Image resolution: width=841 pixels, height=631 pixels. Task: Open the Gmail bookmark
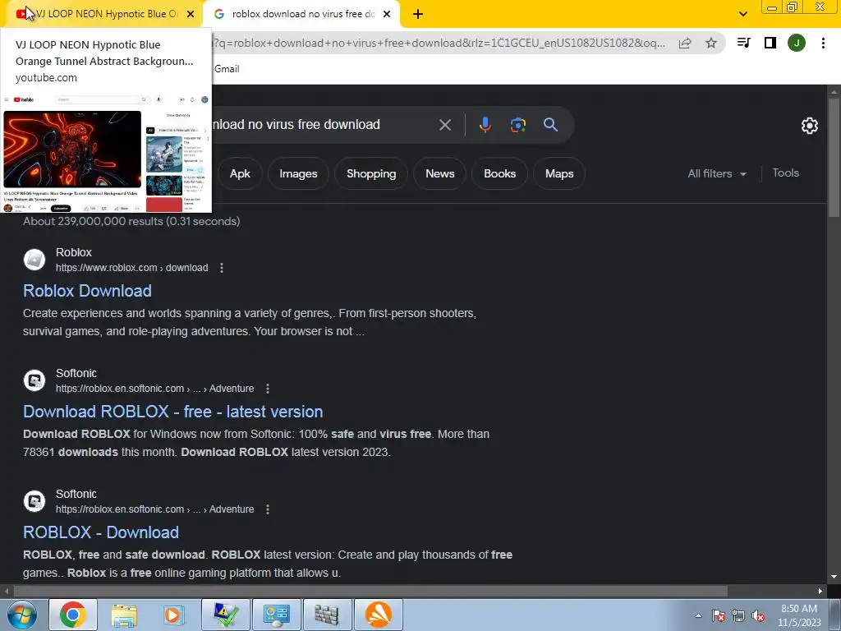pos(227,69)
